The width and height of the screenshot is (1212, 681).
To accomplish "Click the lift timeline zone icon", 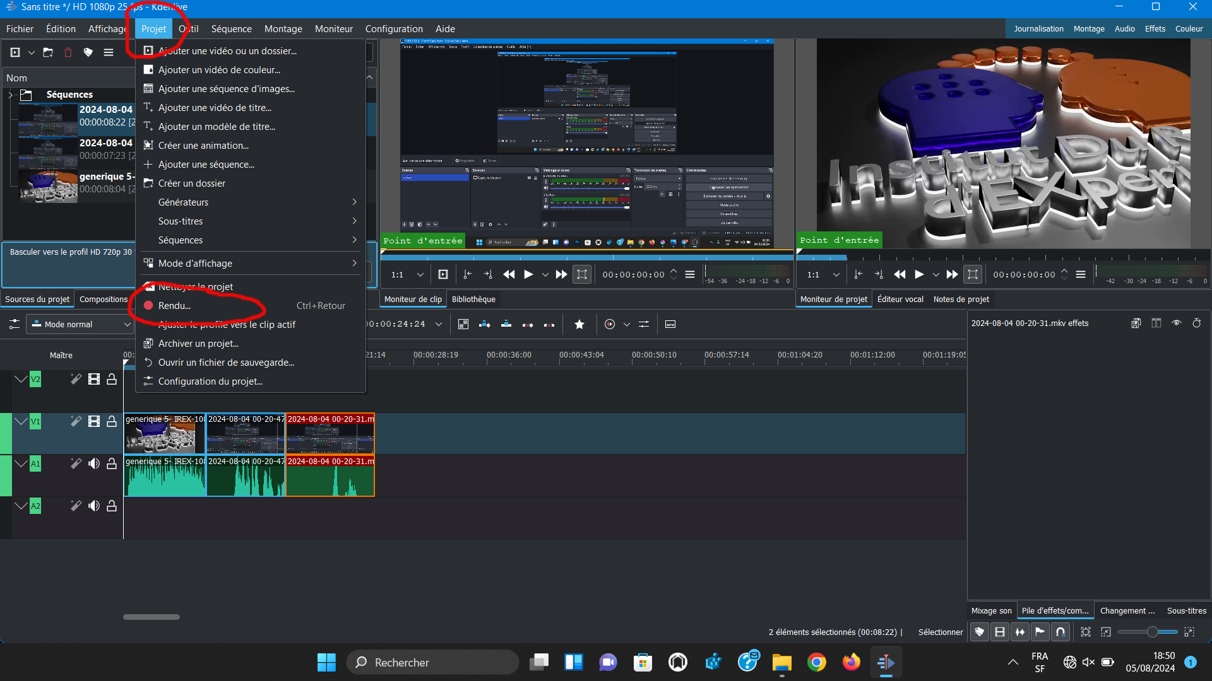I will pyautogui.click(x=549, y=324).
